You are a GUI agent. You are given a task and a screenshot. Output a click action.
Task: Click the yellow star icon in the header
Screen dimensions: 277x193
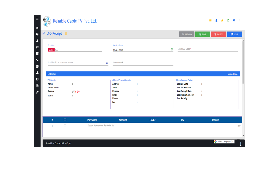pos(222,20)
